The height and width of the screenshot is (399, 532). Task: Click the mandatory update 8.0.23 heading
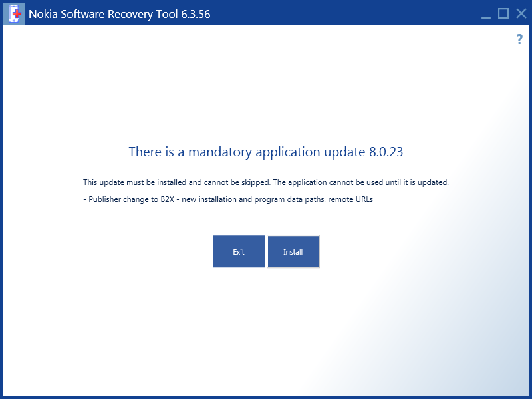tap(266, 152)
